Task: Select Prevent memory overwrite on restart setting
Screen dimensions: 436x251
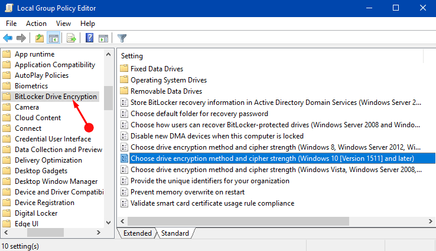Action: (x=187, y=192)
